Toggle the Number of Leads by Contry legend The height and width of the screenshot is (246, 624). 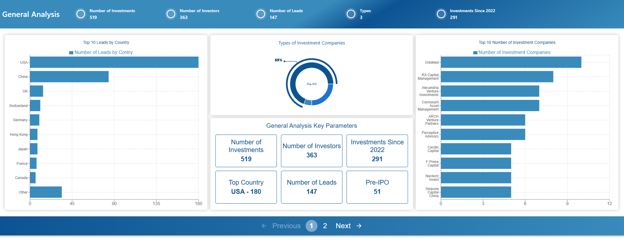pyautogui.click(x=101, y=52)
